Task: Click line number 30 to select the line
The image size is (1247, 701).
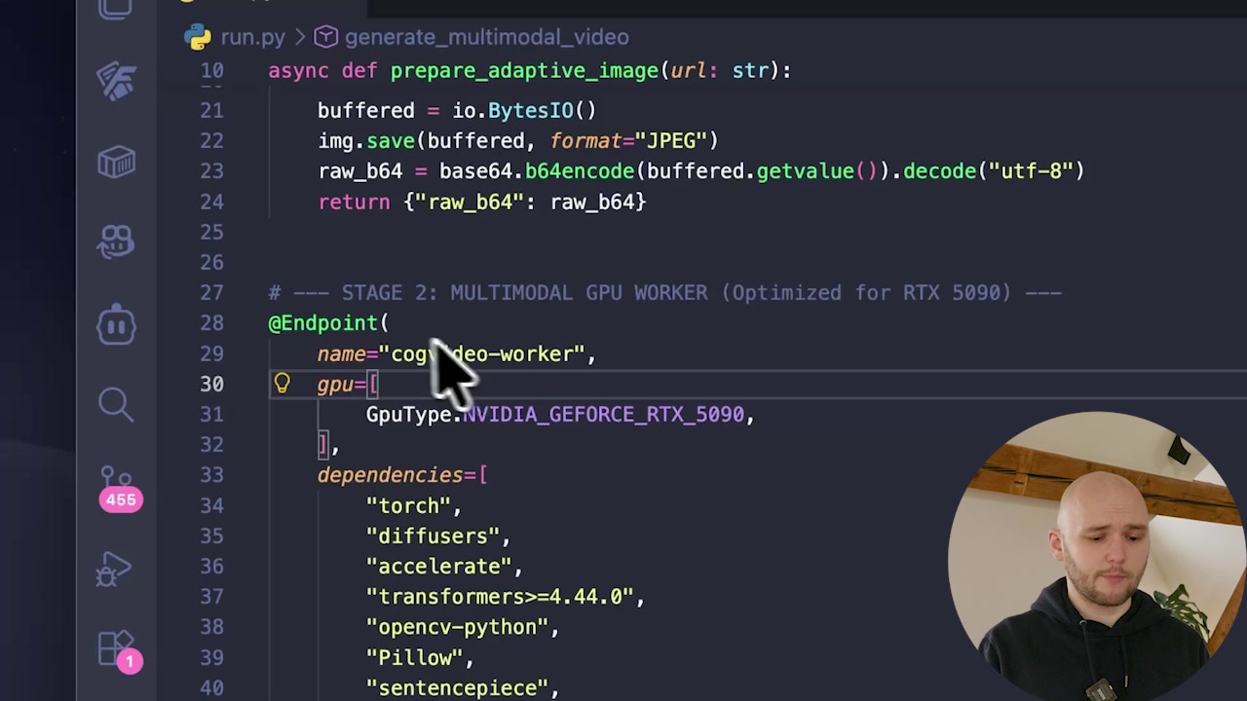Action: pos(211,384)
